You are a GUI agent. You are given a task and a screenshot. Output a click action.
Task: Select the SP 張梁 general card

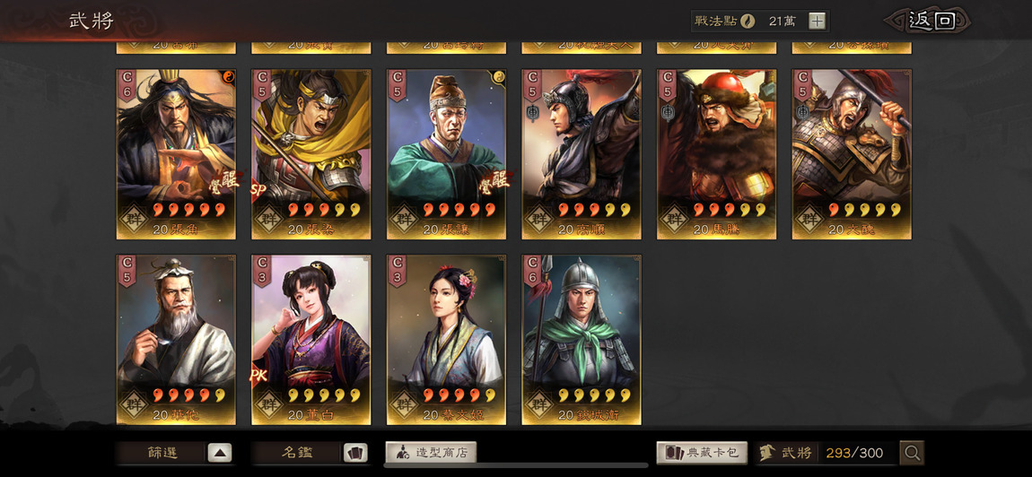[x=311, y=154]
